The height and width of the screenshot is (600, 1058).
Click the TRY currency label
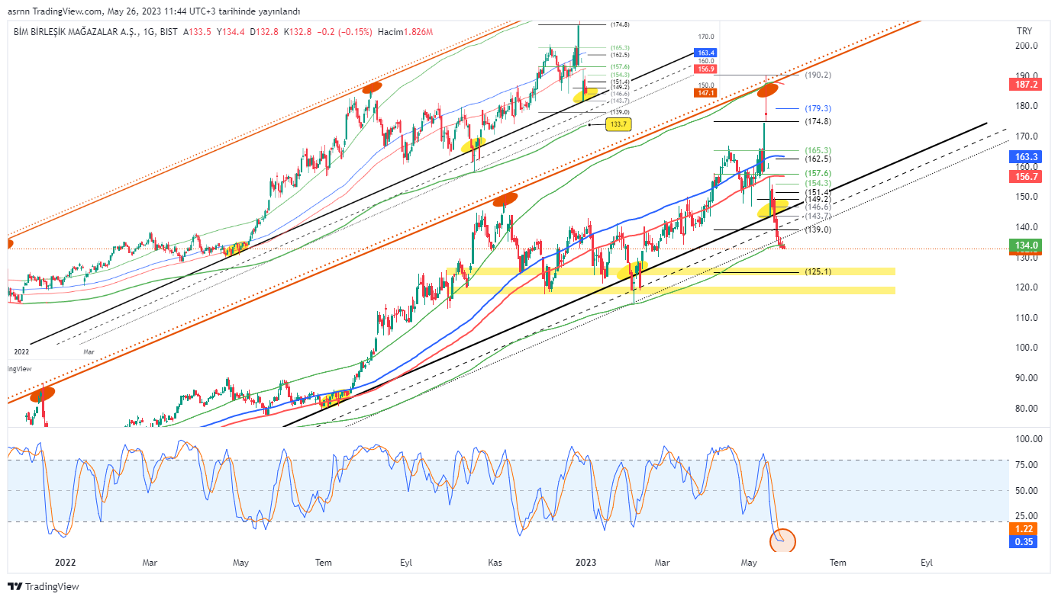point(1024,30)
